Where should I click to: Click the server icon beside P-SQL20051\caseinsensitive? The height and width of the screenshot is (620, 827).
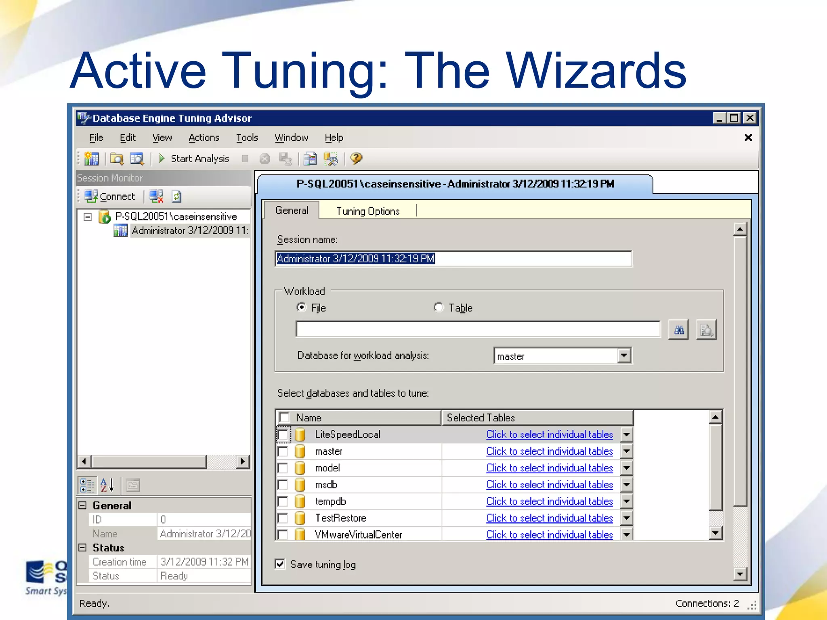(105, 217)
